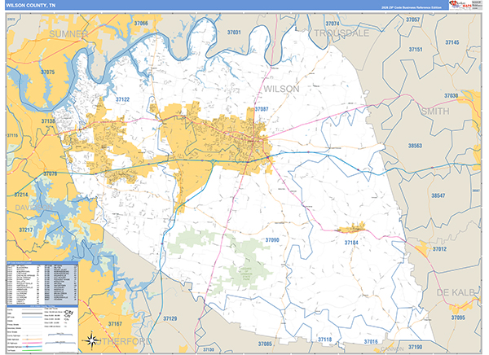Click ZIP code label 37016
The height and width of the screenshot is (355, 489).
tap(371, 342)
